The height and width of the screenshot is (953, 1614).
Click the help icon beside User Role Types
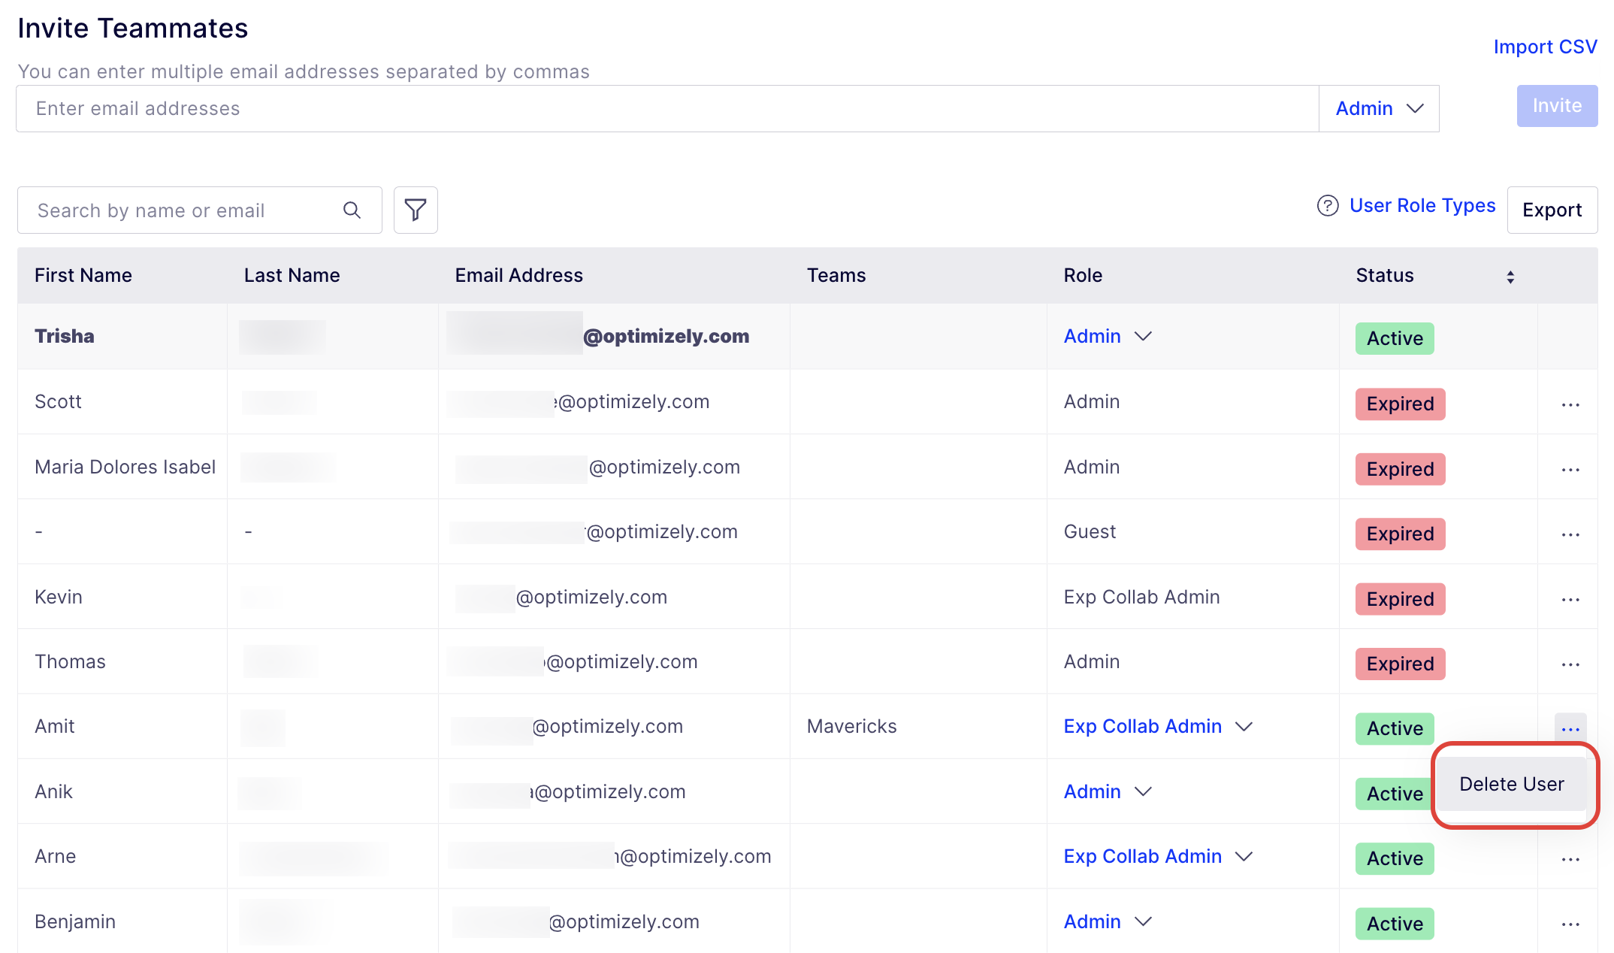click(x=1328, y=206)
